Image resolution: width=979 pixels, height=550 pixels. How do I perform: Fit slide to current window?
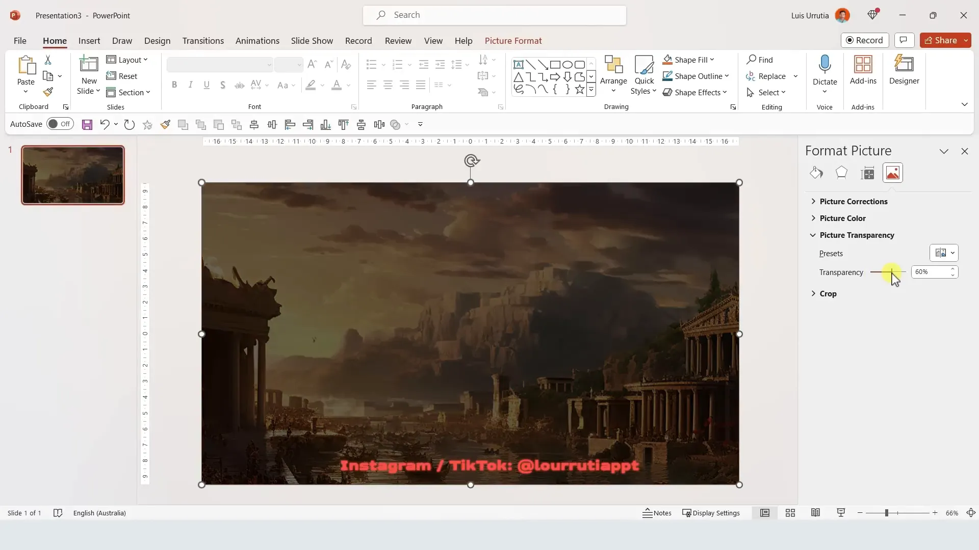pos(971,513)
